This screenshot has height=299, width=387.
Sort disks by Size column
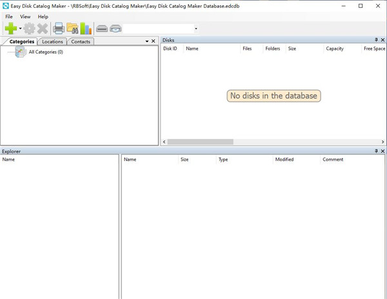[x=304, y=48]
